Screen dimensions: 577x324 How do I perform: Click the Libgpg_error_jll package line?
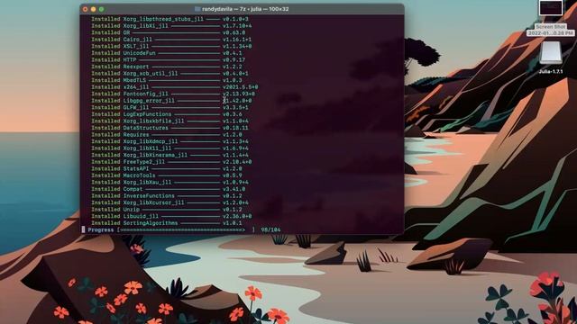171,101
